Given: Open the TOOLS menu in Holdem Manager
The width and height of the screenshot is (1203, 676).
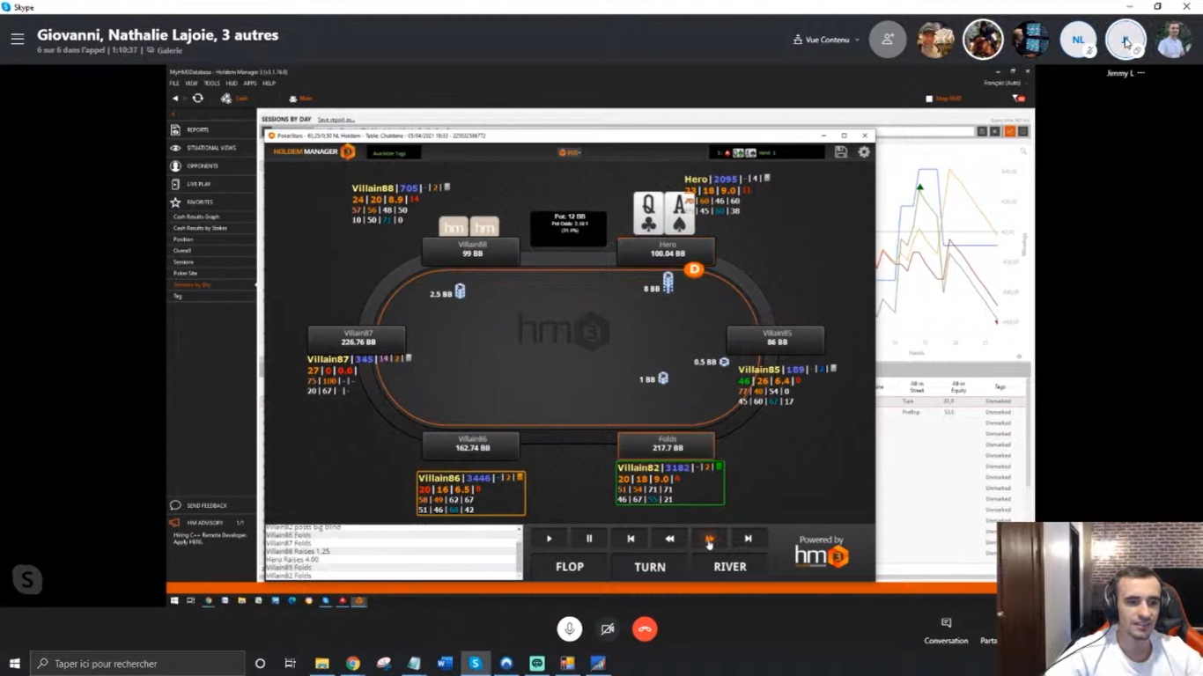Looking at the screenshot, I should [211, 84].
